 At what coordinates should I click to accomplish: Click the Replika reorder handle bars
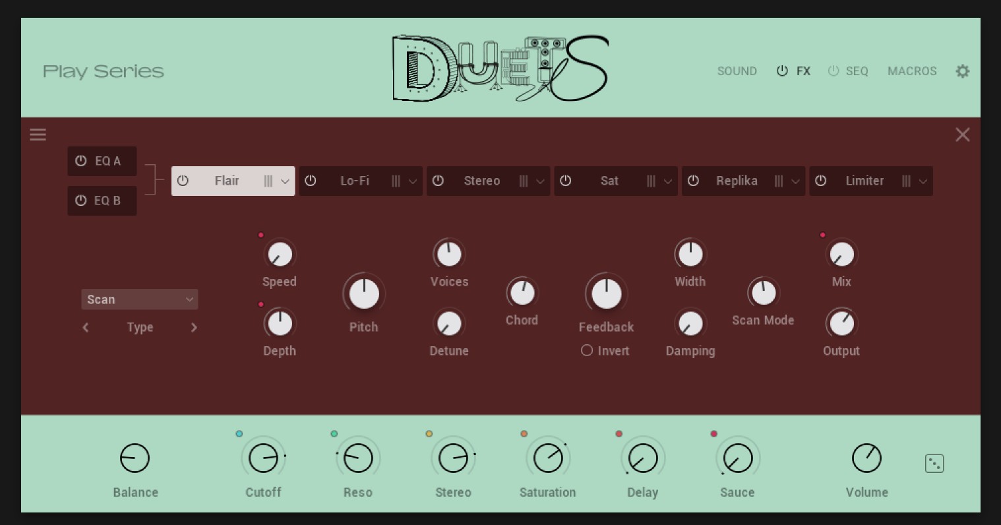779,181
